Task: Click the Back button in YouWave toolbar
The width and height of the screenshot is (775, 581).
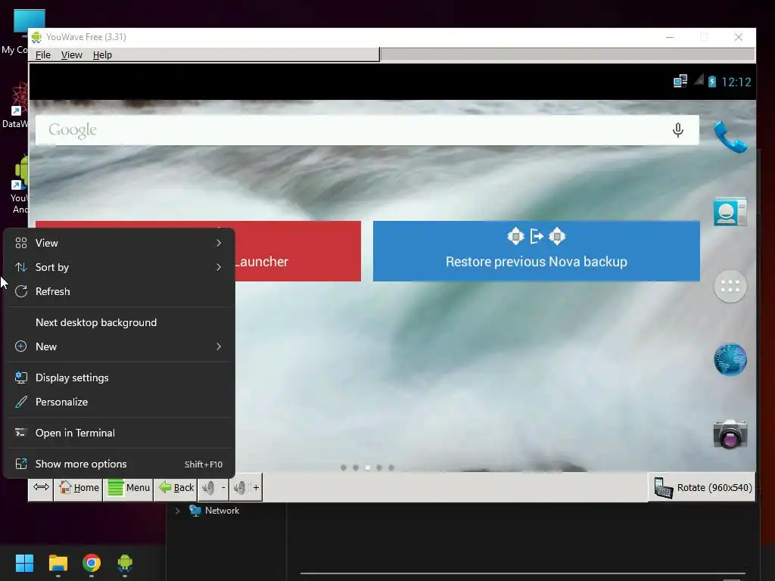Action: (176, 488)
